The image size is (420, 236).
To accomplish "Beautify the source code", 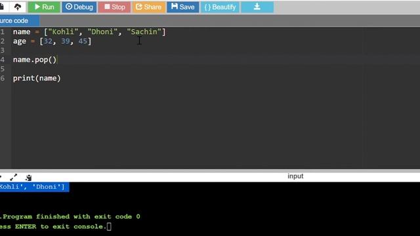I will 220,7.
